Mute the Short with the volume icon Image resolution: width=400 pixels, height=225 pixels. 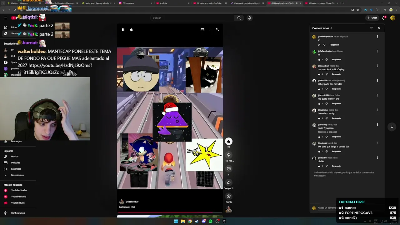pos(132,30)
